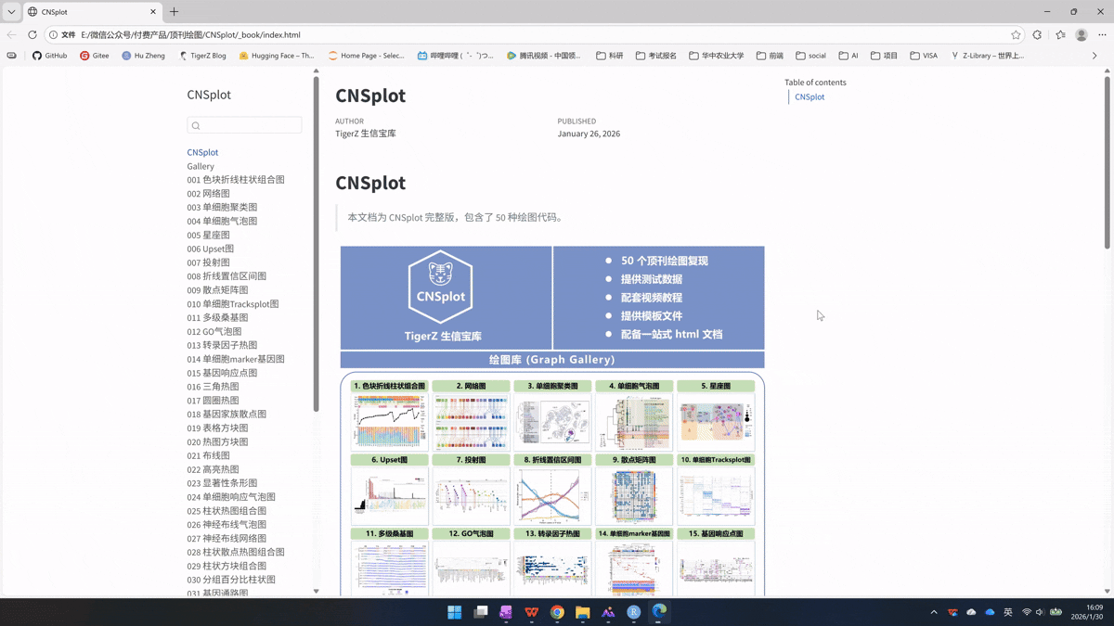The width and height of the screenshot is (1114, 626).
Task: Open browser settings and more menu
Action: pos(1103,34)
